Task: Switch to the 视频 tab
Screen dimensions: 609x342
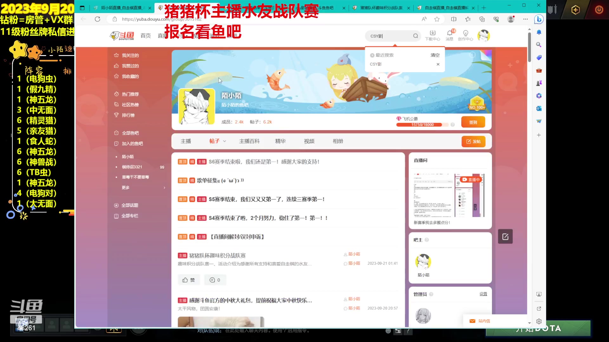Action: point(309,141)
